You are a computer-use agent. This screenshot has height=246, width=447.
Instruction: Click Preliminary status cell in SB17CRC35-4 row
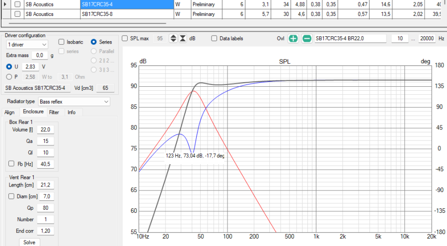pyautogui.click(x=207, y=4)
